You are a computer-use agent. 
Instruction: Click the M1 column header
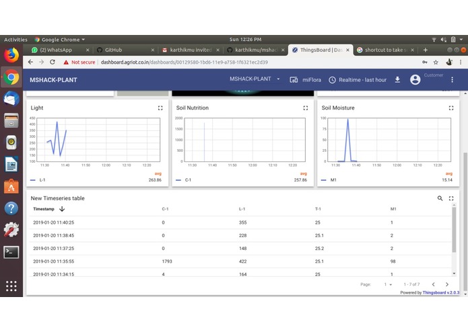pyautogui.click(x=393, y=209)
